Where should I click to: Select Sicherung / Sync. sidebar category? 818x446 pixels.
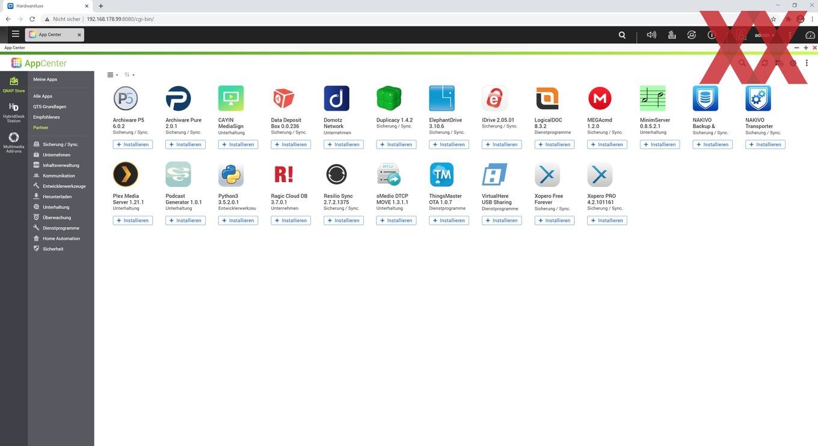click(61, 144)
